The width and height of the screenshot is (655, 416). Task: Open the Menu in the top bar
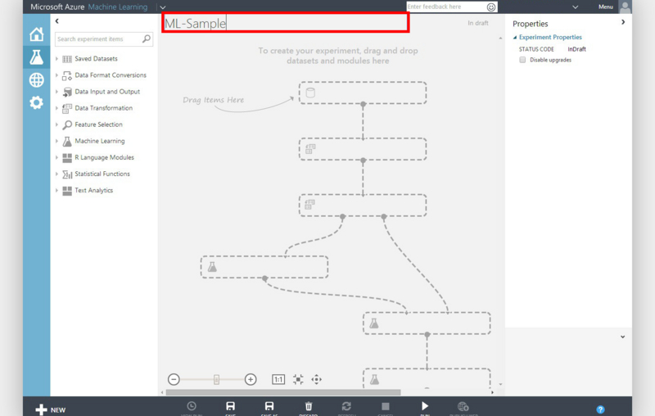tap(606, 7)
